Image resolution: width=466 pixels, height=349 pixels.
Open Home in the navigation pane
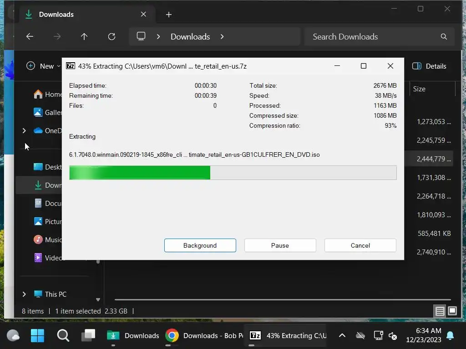[x=47, y=95]
